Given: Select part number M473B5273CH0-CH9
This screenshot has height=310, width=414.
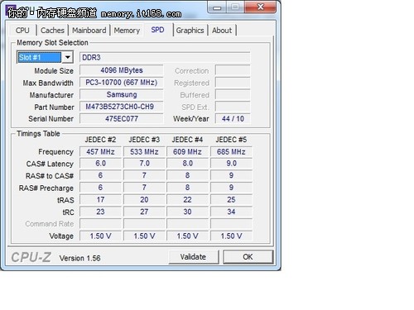Looking at the screenshot, I should (122, 107).
